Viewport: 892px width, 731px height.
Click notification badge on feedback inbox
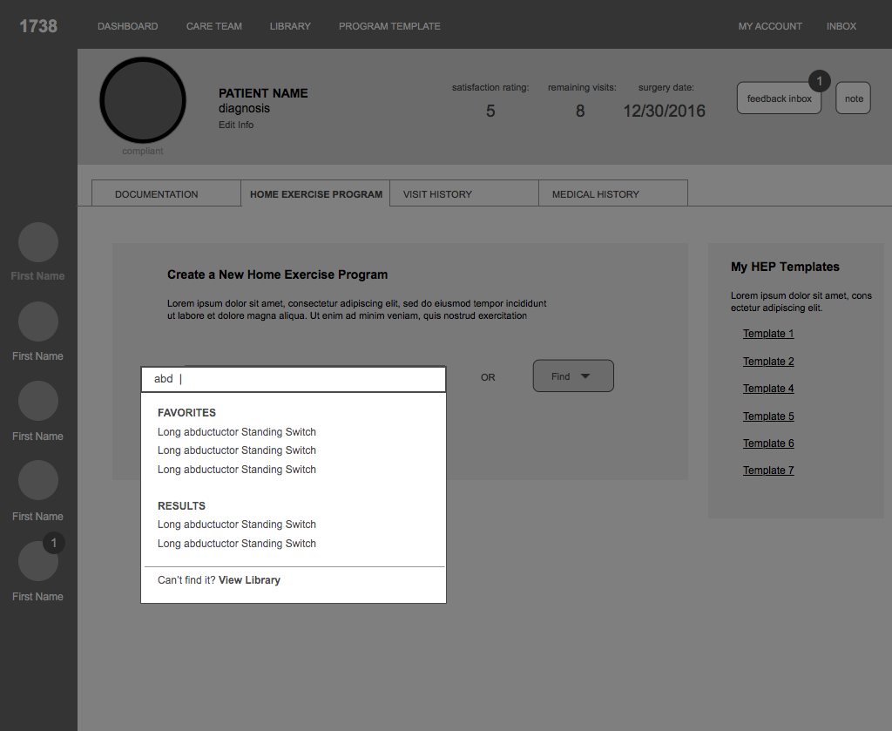(819, 81)
